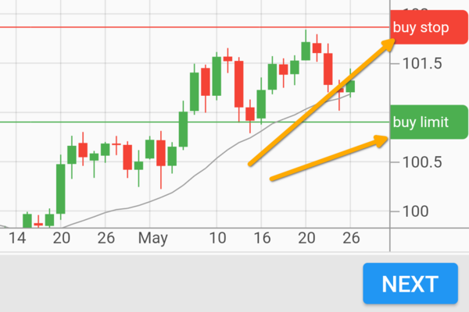Select the tall red candle above the 10 label
The height and width of the screenshot is (312, 469).
[238, 83]
